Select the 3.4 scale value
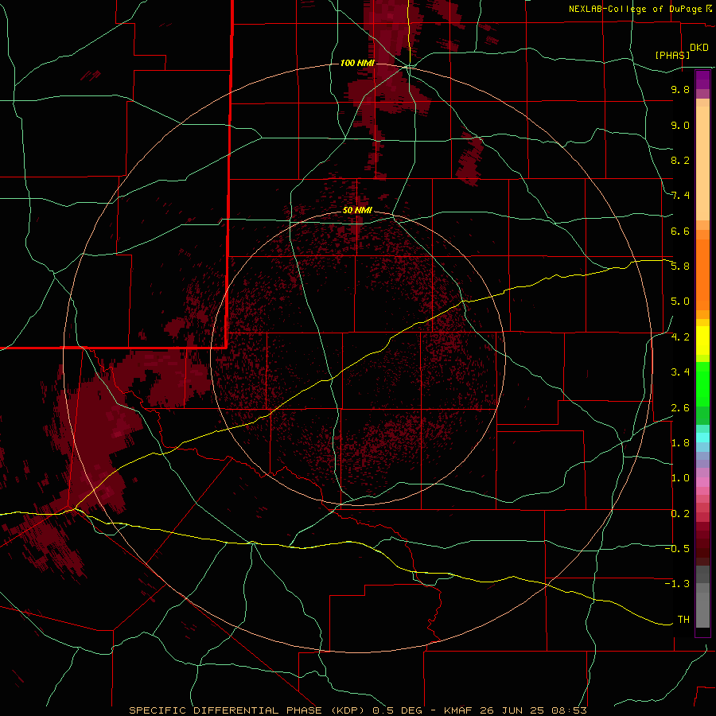The image size is (716, 716). point(680,372)
